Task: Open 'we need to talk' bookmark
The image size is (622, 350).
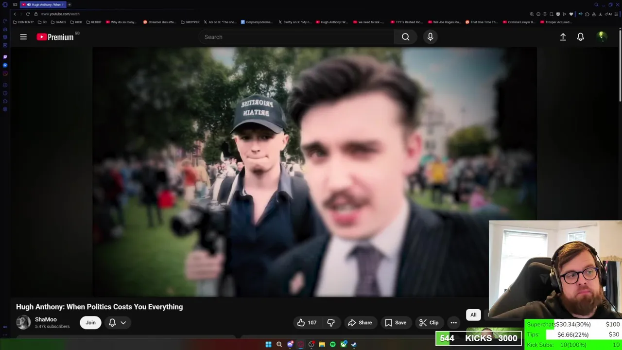Action: tap(369, 22)
